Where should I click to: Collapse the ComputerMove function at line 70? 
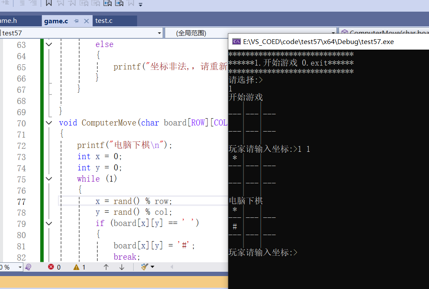[49, 123]
